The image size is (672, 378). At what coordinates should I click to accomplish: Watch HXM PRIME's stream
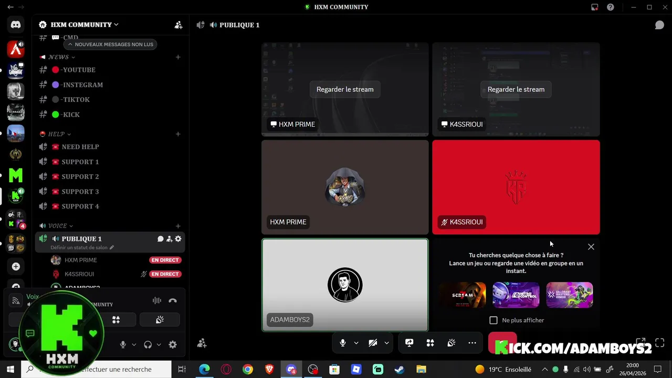pyautogui.click(x=345, y=89)
